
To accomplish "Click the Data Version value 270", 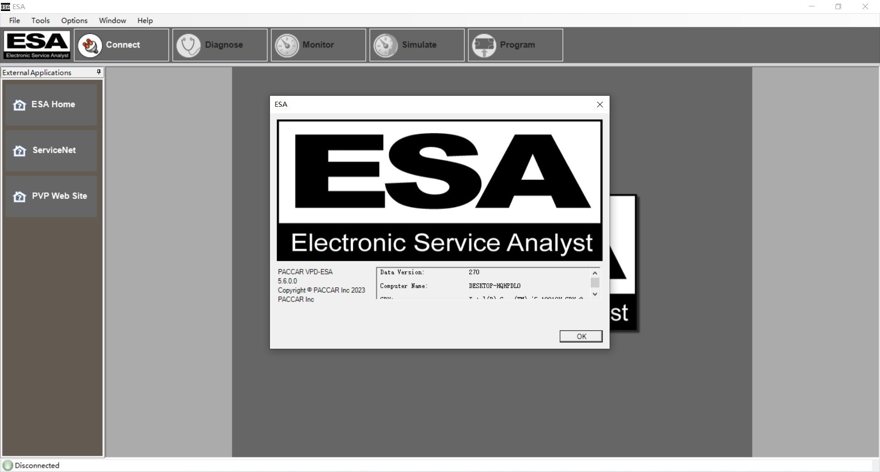I will click(474, 272).
